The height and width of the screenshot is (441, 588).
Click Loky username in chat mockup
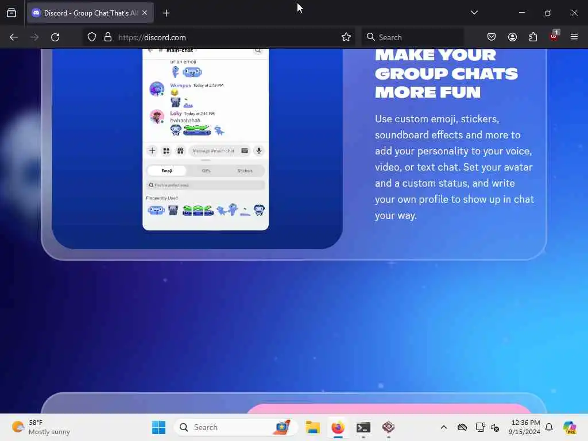(x=176, y=113)
